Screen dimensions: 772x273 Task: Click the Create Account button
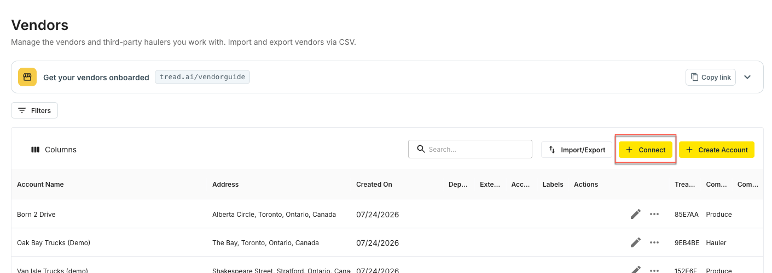[x=717, y=150]
